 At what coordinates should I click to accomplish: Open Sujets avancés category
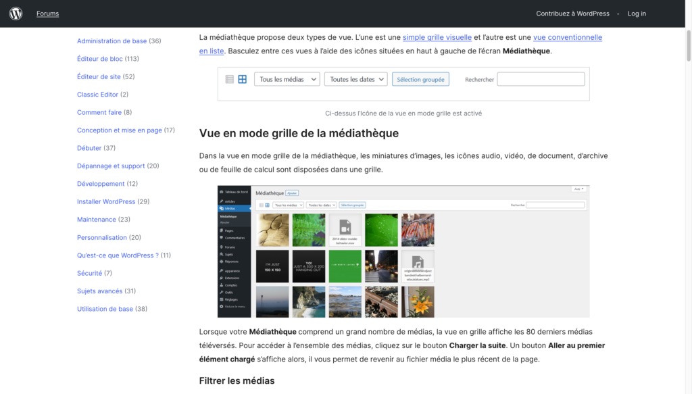coord(100,291)
